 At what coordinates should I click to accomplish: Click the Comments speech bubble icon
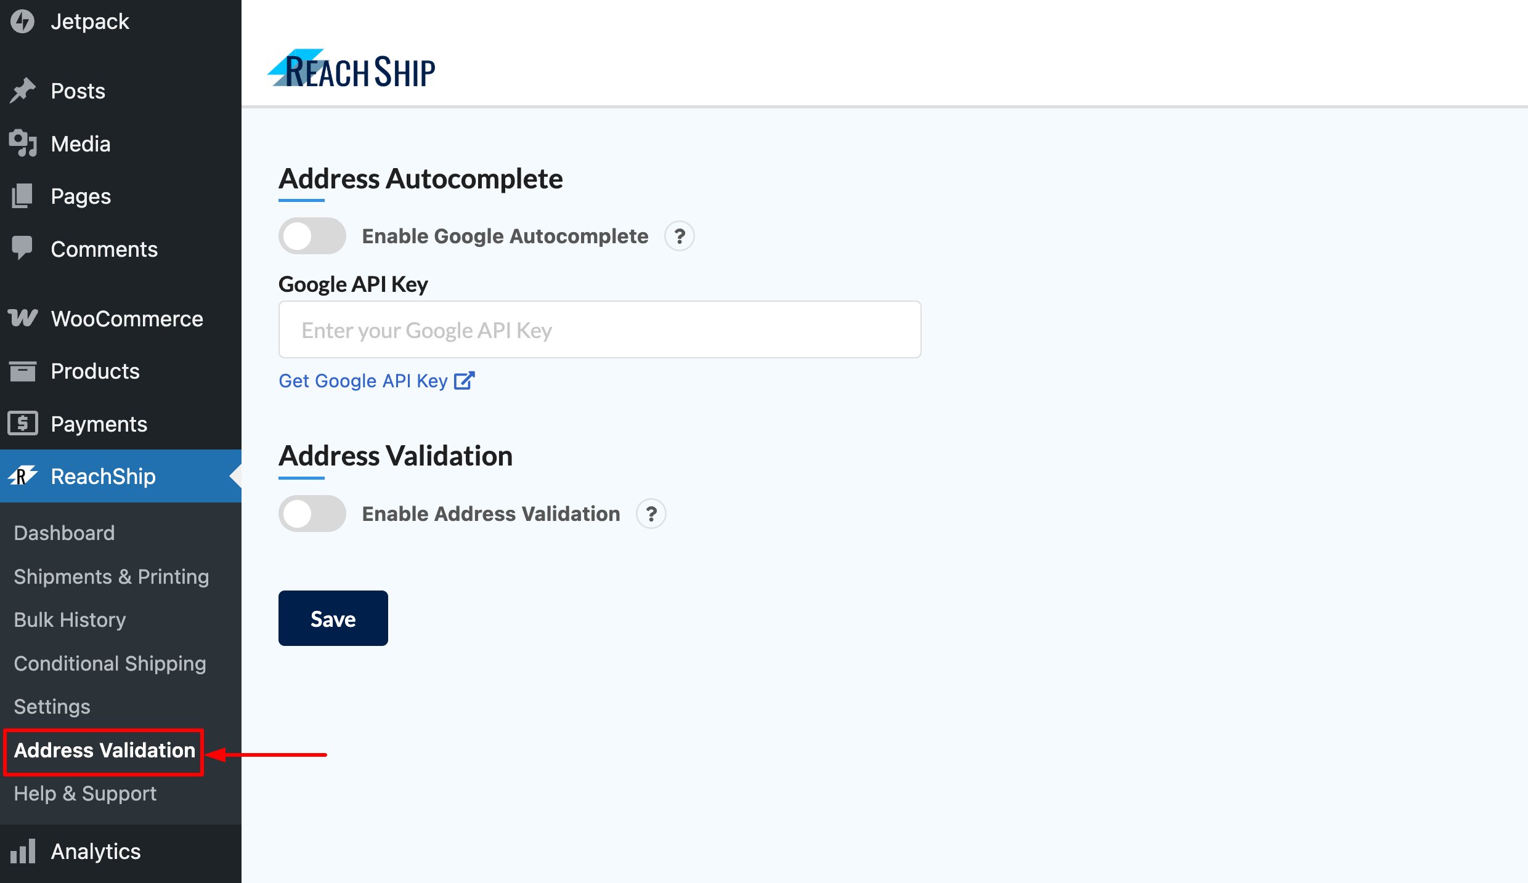pos(23,248)
